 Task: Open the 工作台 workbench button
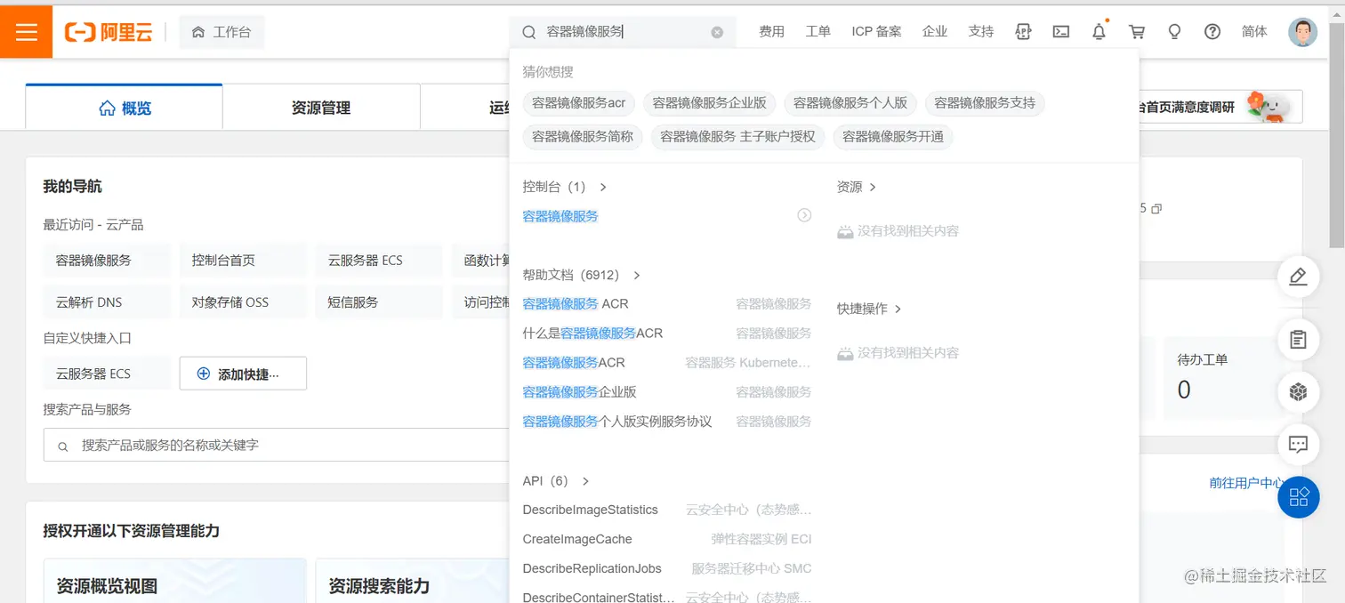221,32
